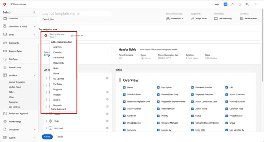Uncheck the Name checkbox
264x142 pixels.
(124, 88)
